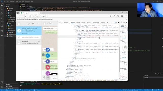
Task: Choose the Room video attachment option
Action: pyautogui.click(x=48, y=50)
